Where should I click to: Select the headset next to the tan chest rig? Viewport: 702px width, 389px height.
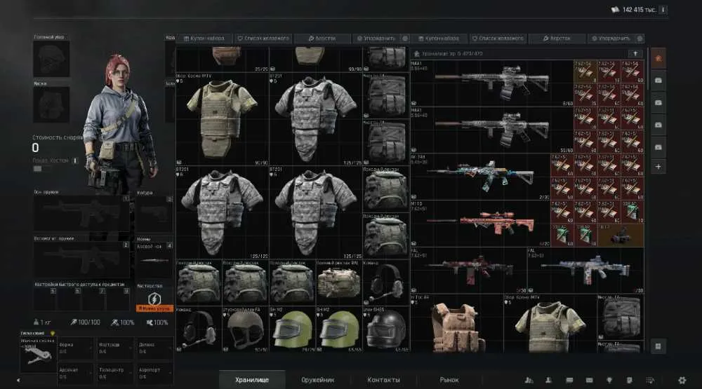click(x=385, y=282)
